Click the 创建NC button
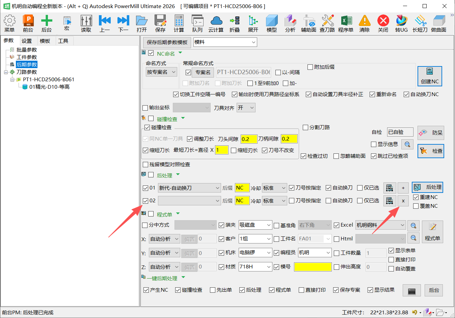The height and width of the screenshot is (318, 455). coord(430,76)
